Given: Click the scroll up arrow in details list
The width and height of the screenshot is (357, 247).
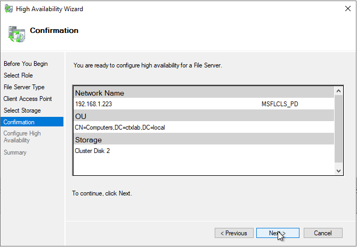Looking at the screenshot, I should (339, 91).
